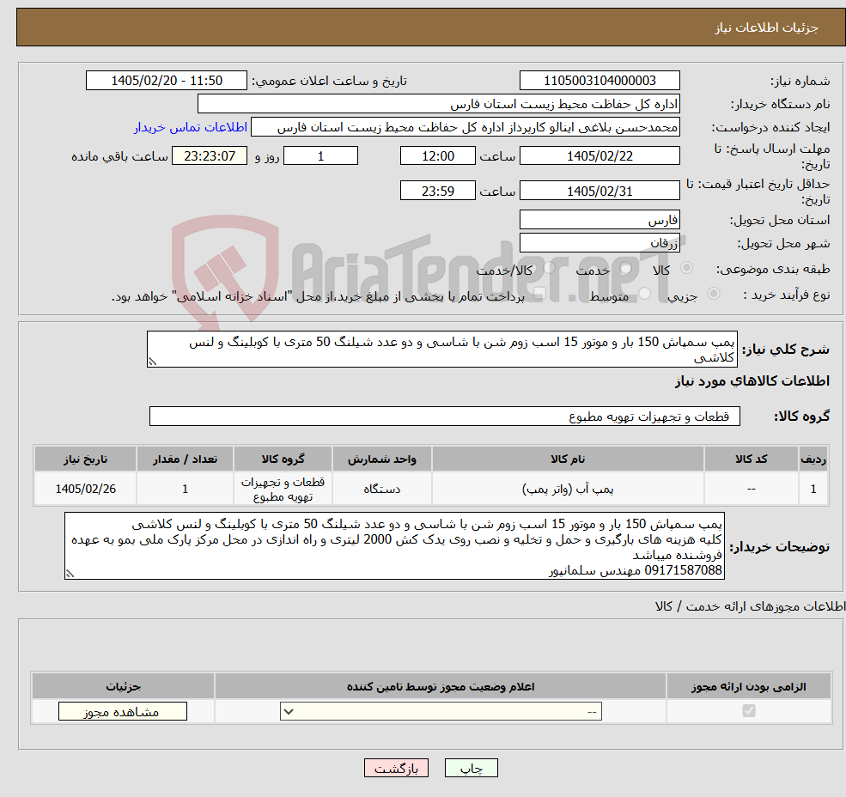Click the جزئیات column header
The height and width of the screenshot is (797, 846).
point(123,686)
